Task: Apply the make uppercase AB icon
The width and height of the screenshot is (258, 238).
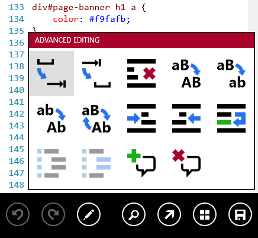Action: 186,73
